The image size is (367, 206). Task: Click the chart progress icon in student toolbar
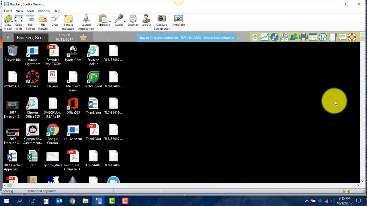coord(265,37)
